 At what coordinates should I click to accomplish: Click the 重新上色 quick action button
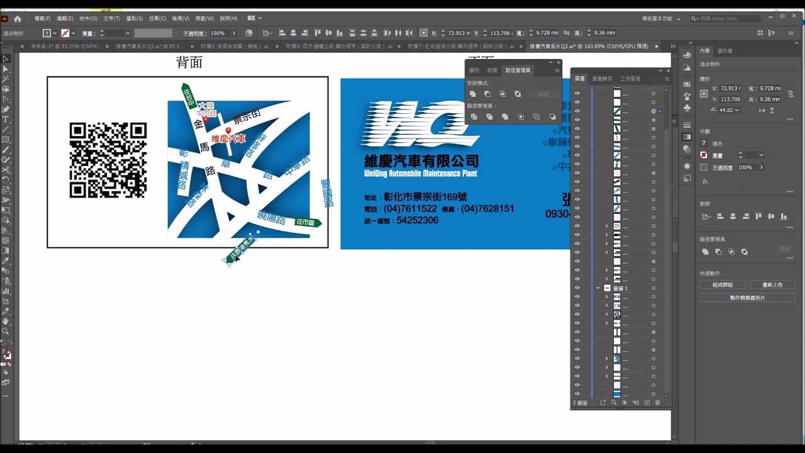[772, 285]
